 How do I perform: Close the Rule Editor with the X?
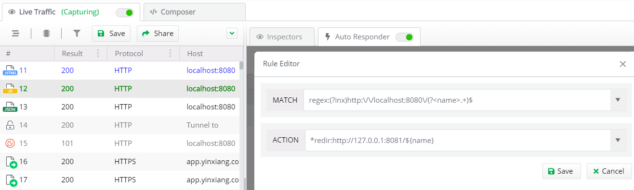pos(622,64)
